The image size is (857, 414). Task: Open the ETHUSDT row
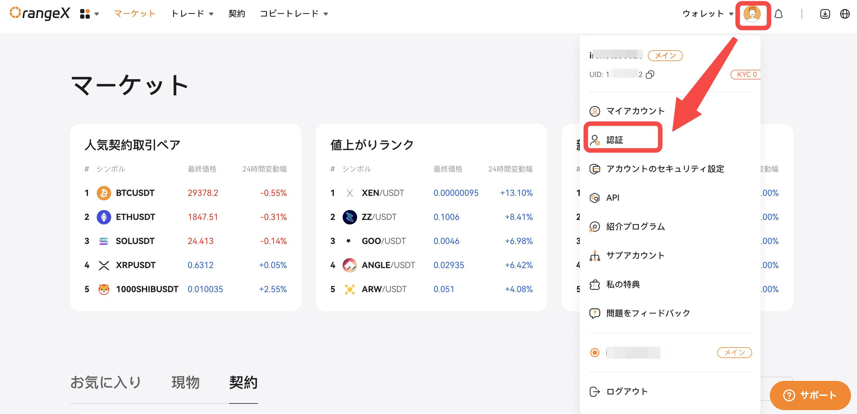click(185, 217)
